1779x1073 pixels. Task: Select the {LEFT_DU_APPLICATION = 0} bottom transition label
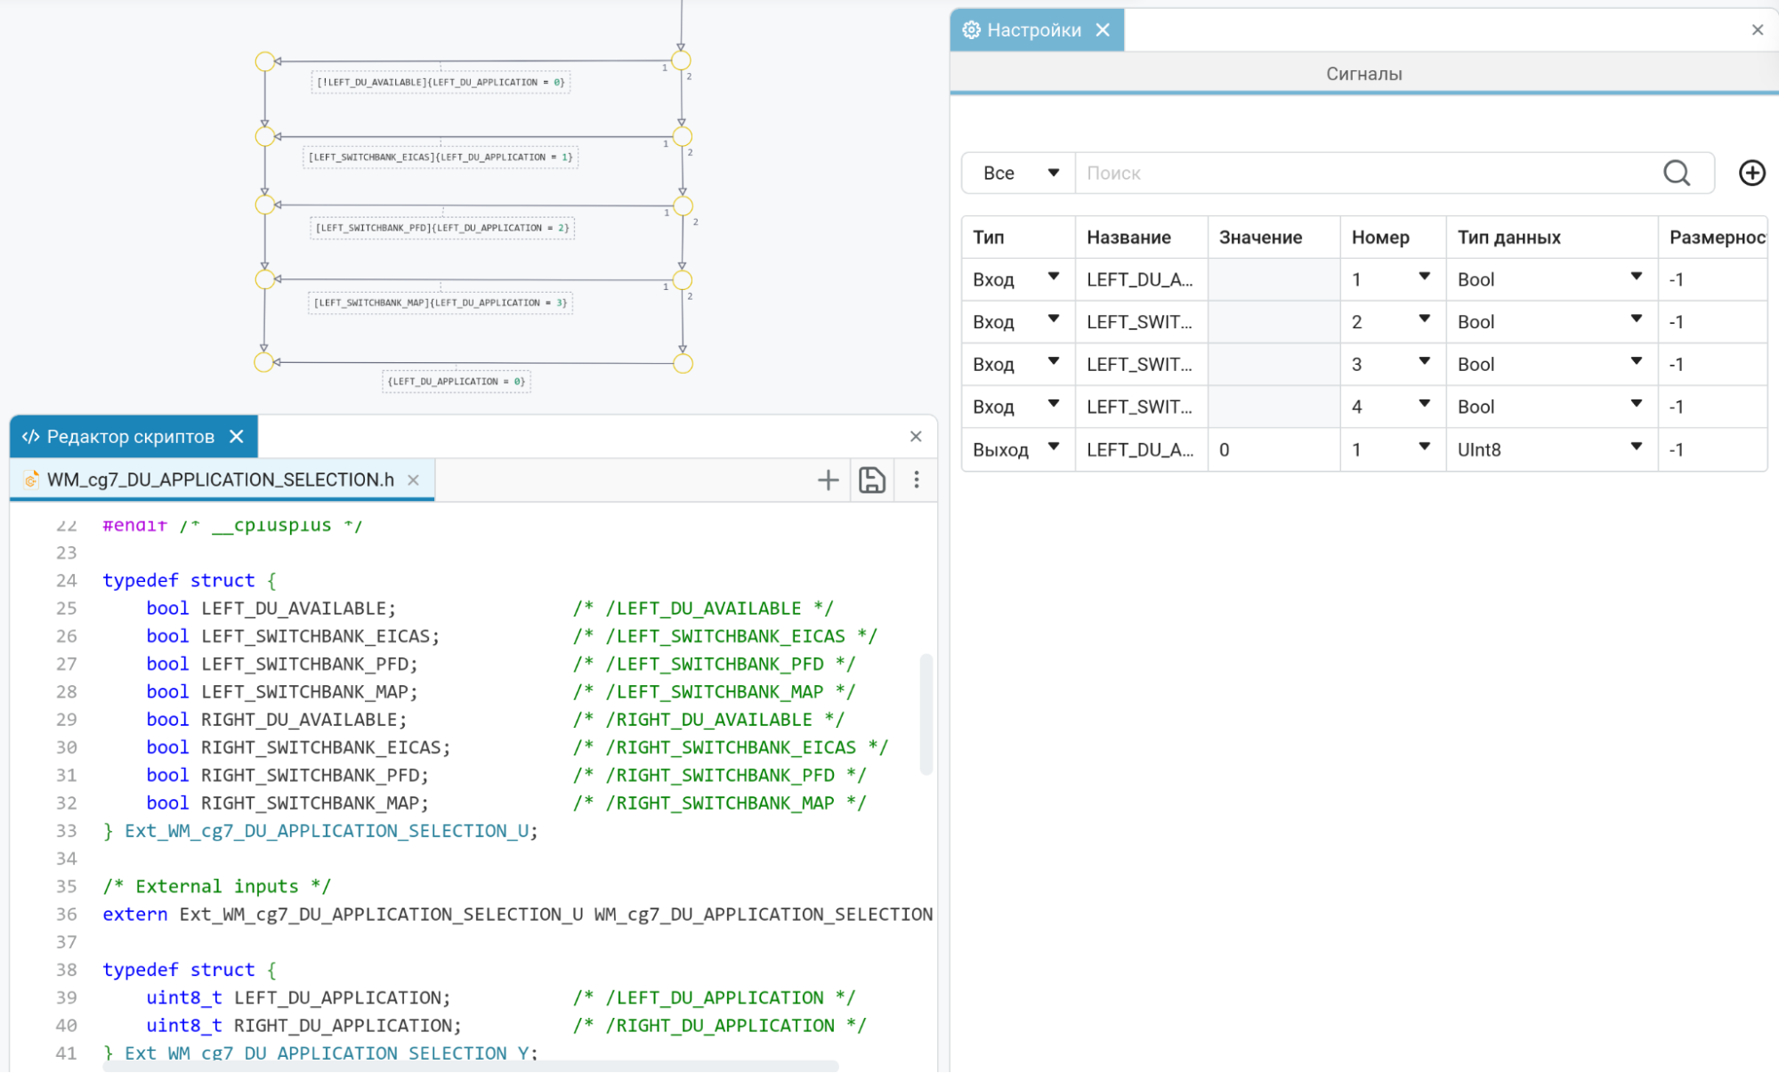[457, 382]
